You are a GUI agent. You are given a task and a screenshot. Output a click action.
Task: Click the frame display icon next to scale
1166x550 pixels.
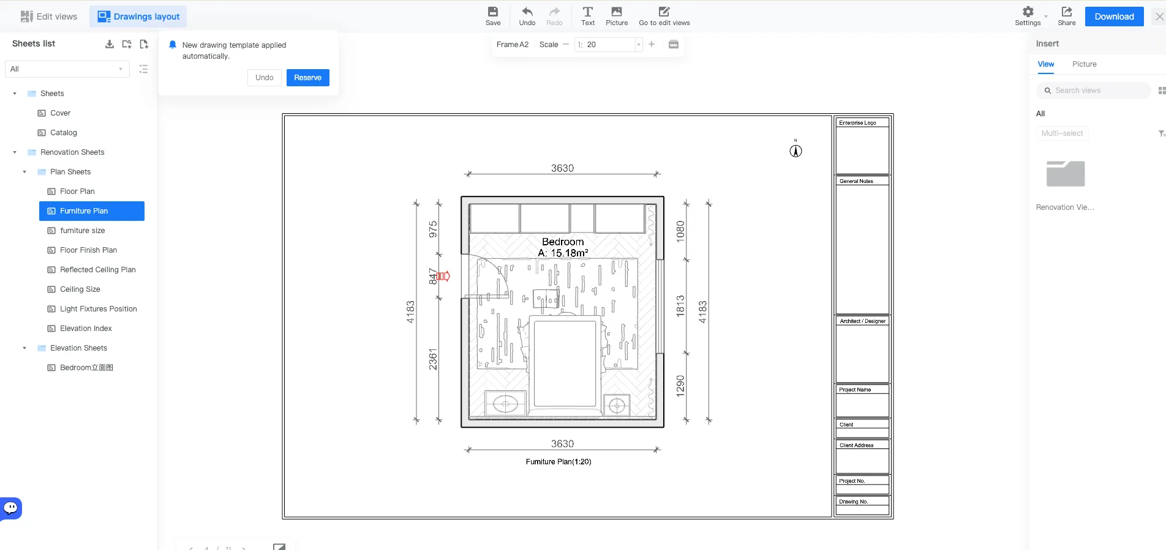(x=674, y=45)
